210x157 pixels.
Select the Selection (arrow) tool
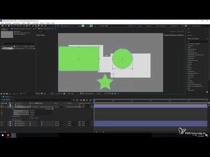[6, 26]
